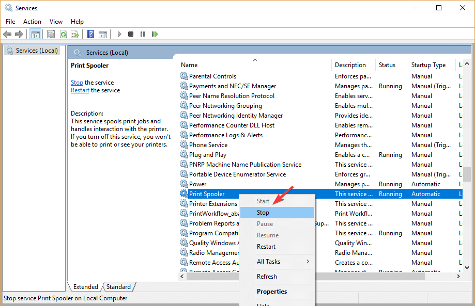The width and height of the screenshot is (475, 306).
Task: Open the Action menu
Action: 32,22
